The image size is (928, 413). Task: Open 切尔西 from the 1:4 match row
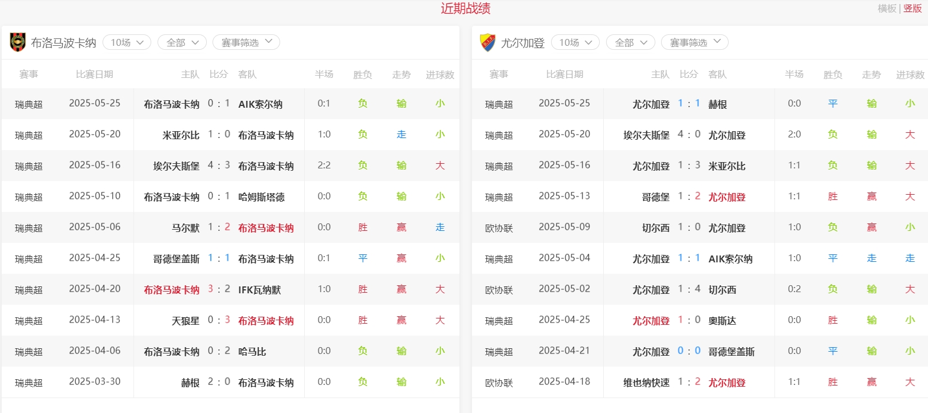722,290
